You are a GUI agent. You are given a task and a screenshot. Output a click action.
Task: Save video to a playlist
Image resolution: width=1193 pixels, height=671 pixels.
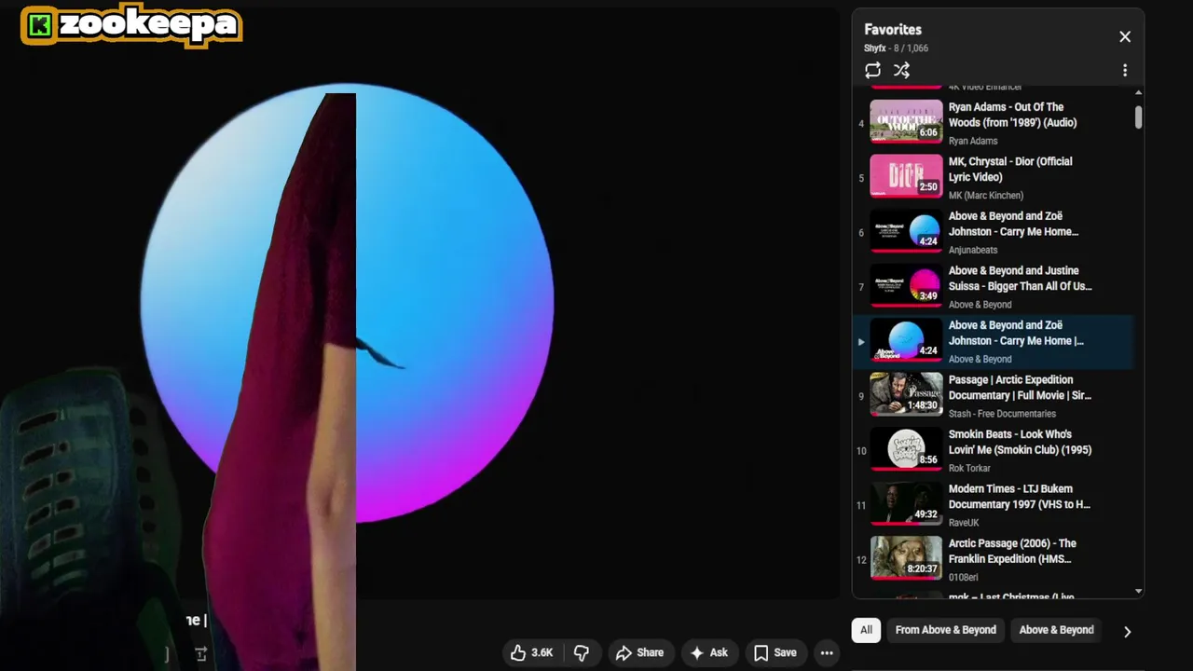click(775, 652)
